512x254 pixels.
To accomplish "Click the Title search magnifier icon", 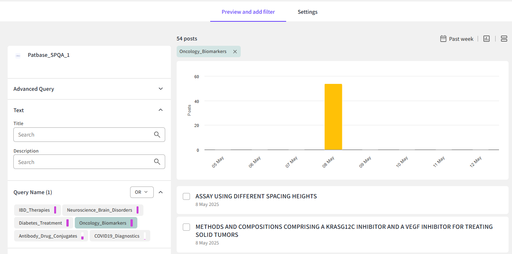I will click(x=157, y=135).
